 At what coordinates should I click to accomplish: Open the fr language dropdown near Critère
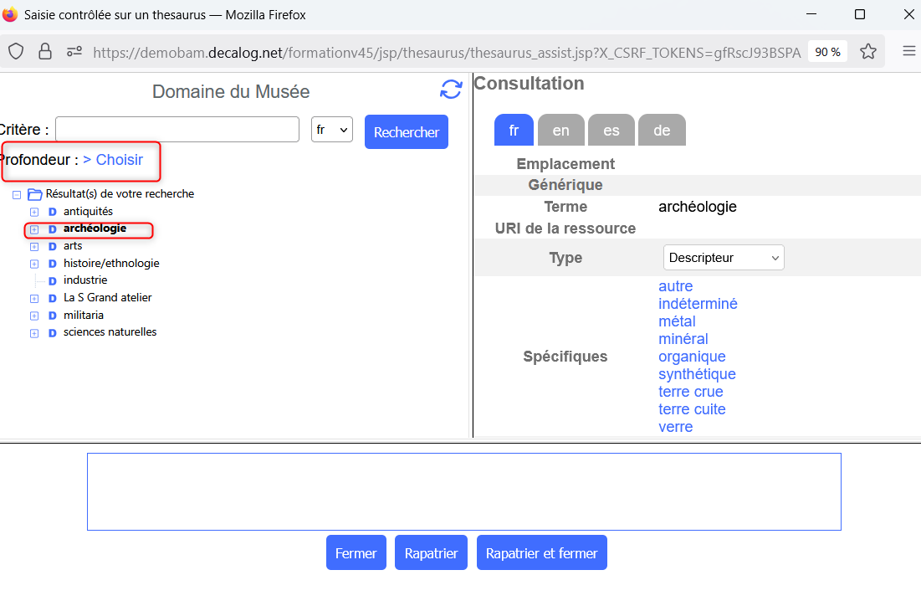331,130
